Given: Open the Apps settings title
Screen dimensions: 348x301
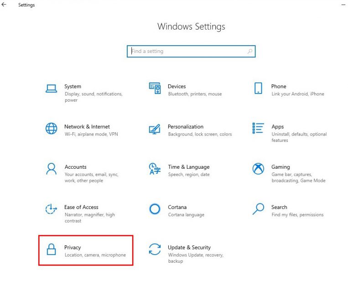Looking at the screenshot, I should (277, 127).
